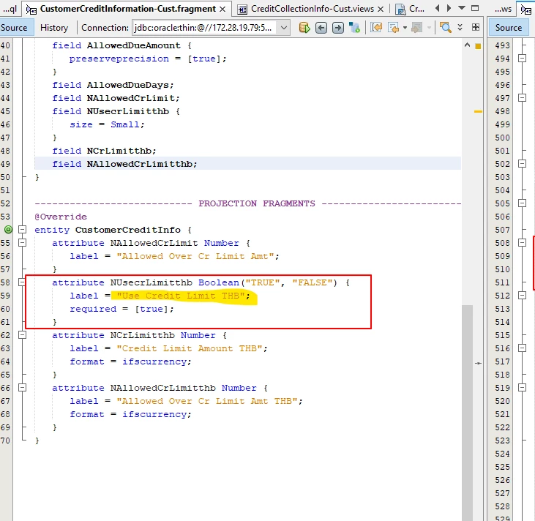Select Source view in left editor
Viewport: 535px width, 521px height.
(x=15, y=28)
